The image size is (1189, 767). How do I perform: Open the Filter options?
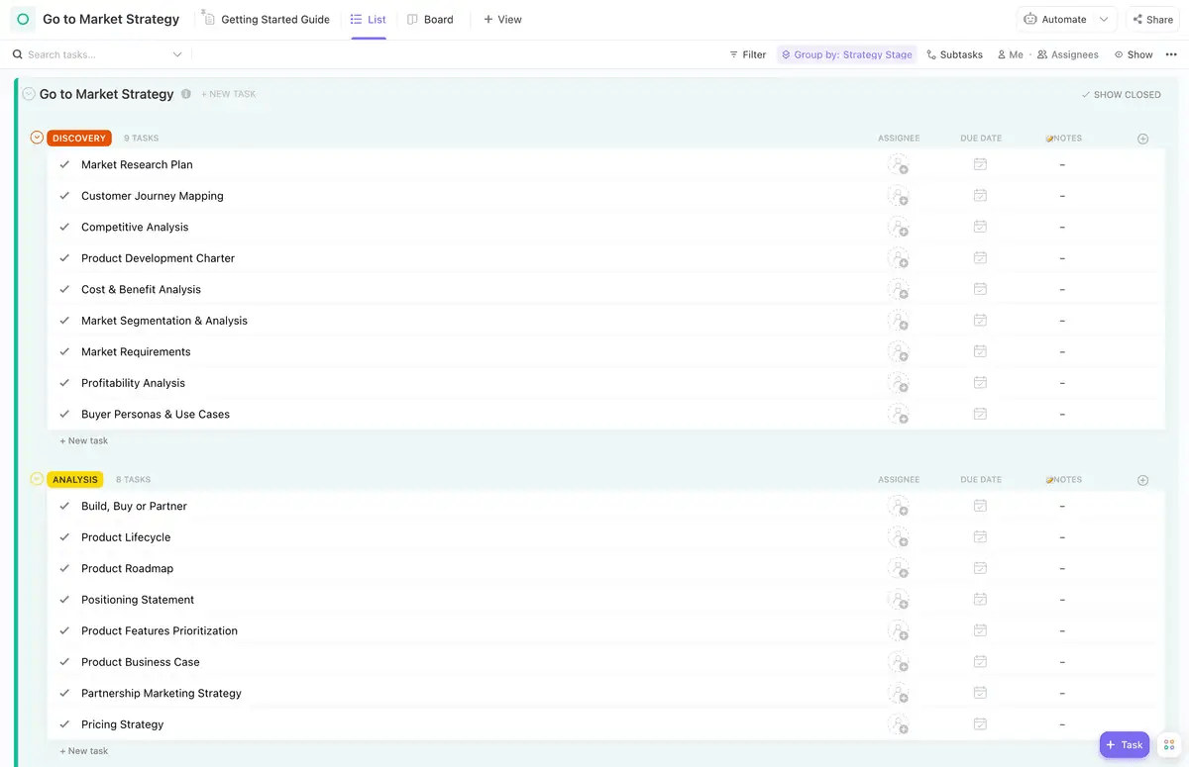click(x=747, y=54)
